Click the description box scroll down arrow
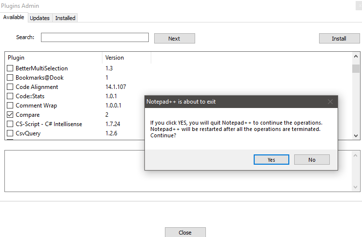Image resolution: width=362 pixels, height=237 pixels. pos(355,187)
